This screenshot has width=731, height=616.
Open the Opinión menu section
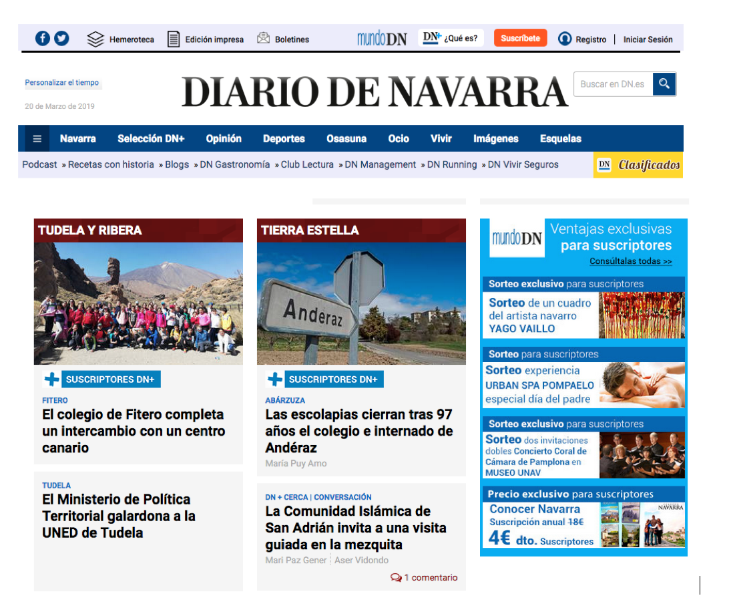coord(224,138)
